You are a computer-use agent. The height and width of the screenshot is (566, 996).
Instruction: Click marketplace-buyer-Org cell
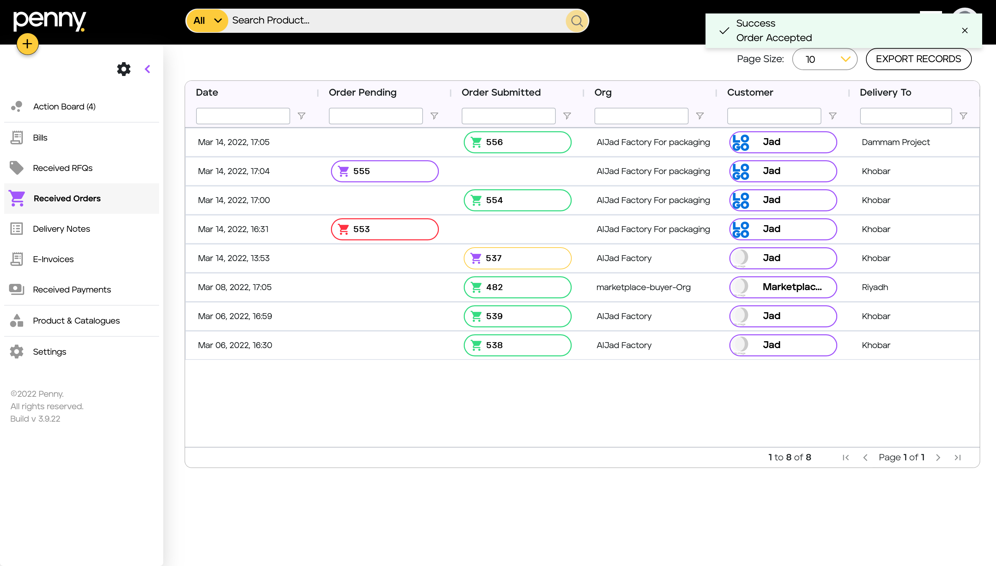[x=643, y=287]
